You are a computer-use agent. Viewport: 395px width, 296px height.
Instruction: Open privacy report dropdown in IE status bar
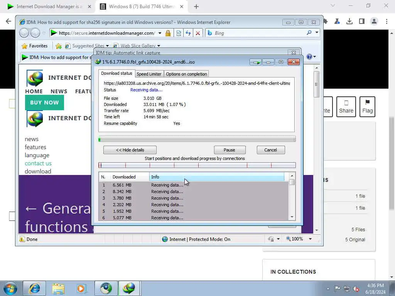pyautogui.click(x=278, y=239)
